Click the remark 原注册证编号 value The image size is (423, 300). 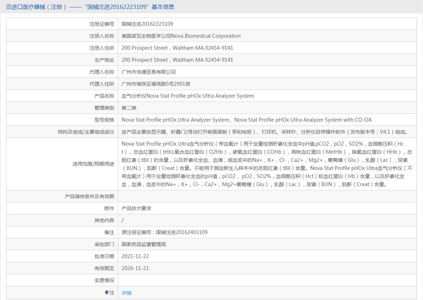point(164,232)
